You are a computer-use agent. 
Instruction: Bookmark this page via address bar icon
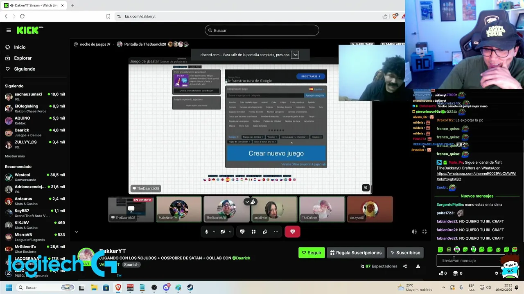tap(108, 16)
